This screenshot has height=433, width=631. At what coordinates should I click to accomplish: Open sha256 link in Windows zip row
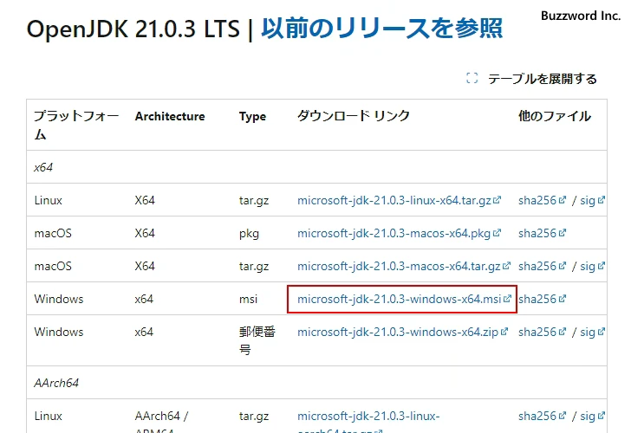click(537, 332)
